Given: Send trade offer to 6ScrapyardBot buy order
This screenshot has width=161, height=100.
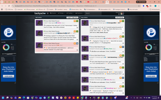Looking at the screenshot, I should tap(123, 21).
